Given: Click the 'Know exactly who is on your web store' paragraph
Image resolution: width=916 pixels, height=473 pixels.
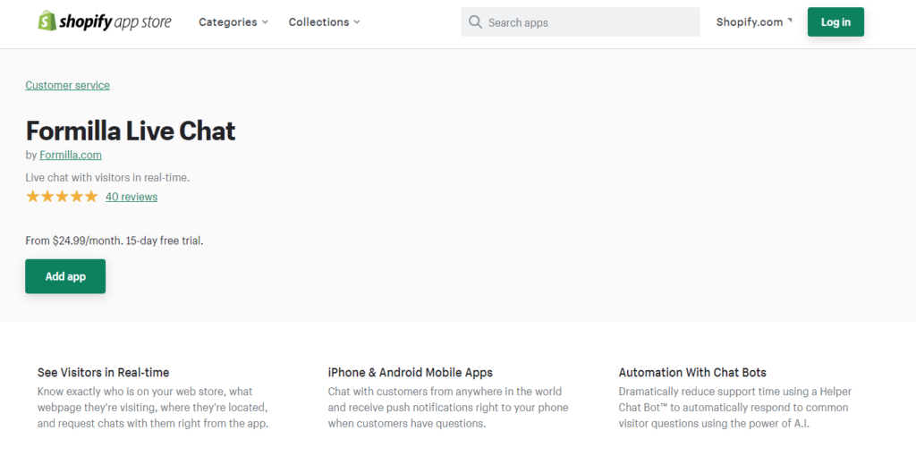Looking at the screenshot, I should click(x=153, y=408).
